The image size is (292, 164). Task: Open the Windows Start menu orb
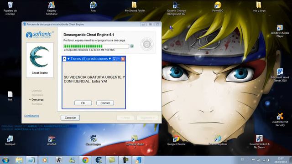click(x=5, y=160)
